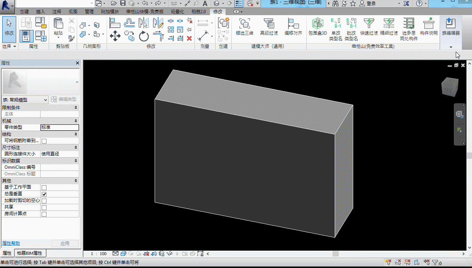Click the Align tool icon
Image resolution: width=472 pixels, height=268 pixels.
pyautogui.click(x=115, y=23)
